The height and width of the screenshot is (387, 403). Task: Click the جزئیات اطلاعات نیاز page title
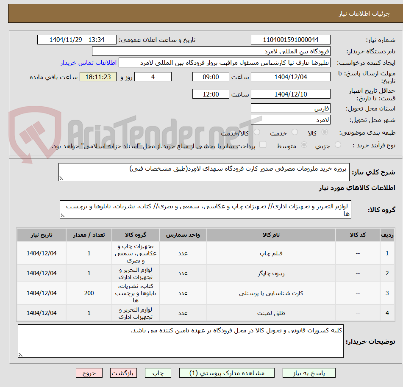pos(364,14)
